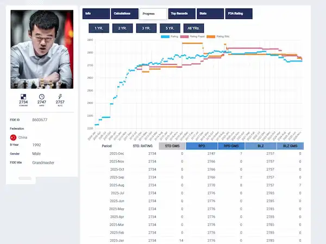The height and width of the screenshot is (244, 326).
Task: Show the 3 YR. chart range
Action: [146, 28]
